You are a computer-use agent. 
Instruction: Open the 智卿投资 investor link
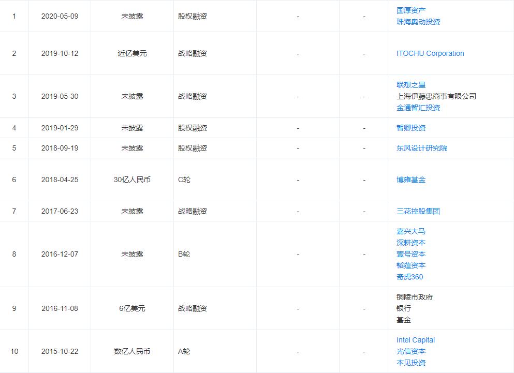click(411, 128)
